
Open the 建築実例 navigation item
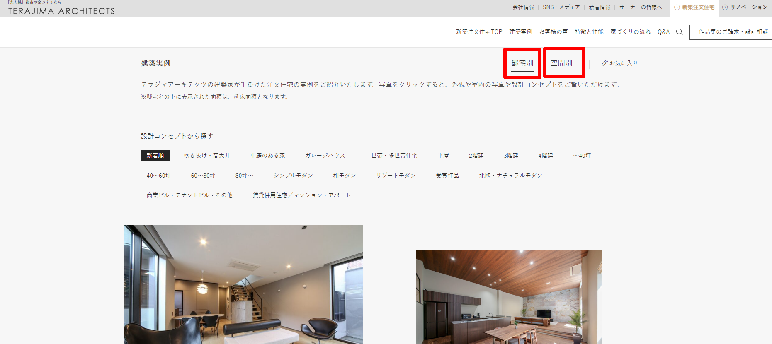click(x=521, y=32)
